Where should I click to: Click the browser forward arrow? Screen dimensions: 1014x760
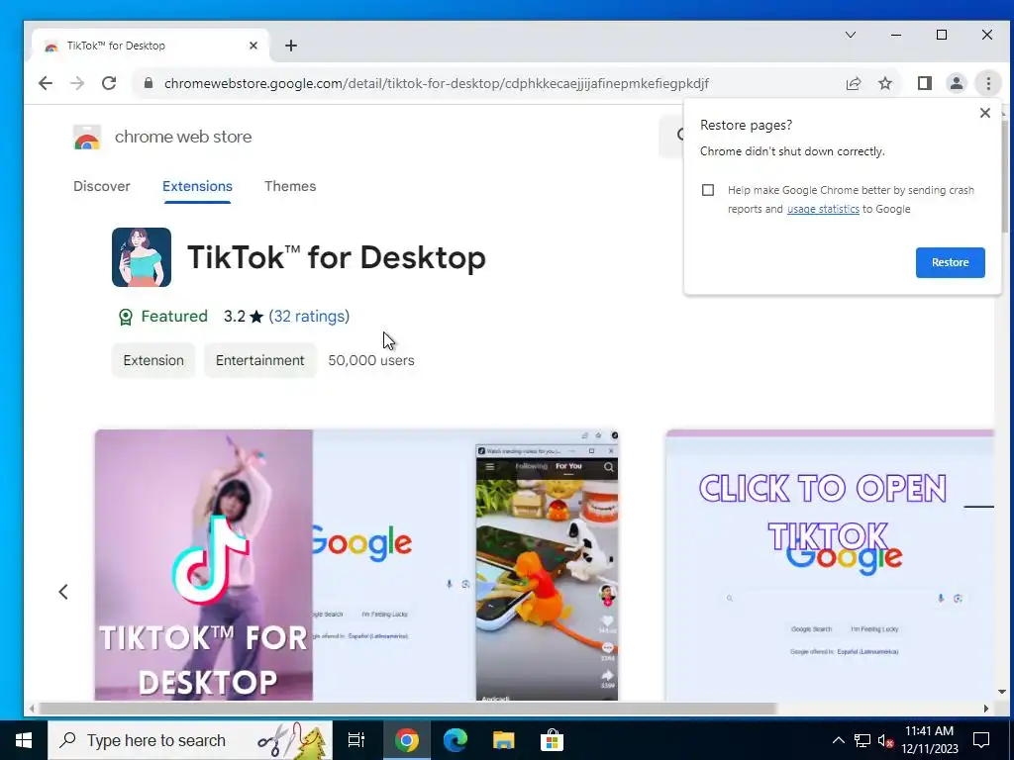77,83
